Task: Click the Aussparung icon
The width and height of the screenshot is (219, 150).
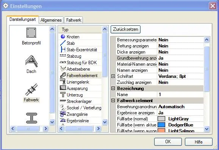Action: point(63,88)
